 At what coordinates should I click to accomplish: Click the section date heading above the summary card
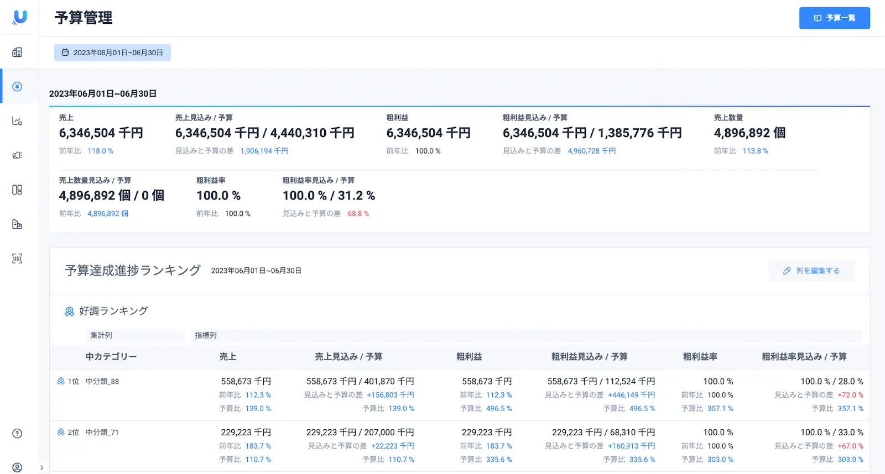(103, 93)
